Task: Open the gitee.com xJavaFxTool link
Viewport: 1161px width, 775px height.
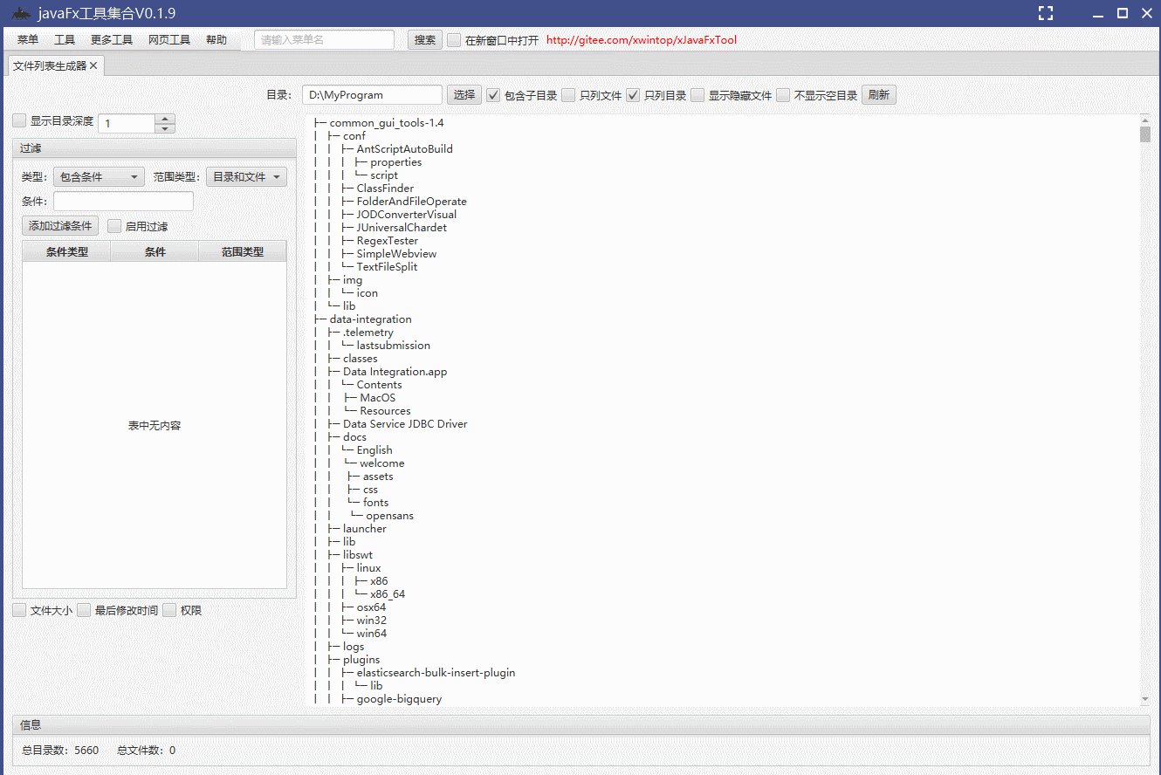Action: point(642,40)
